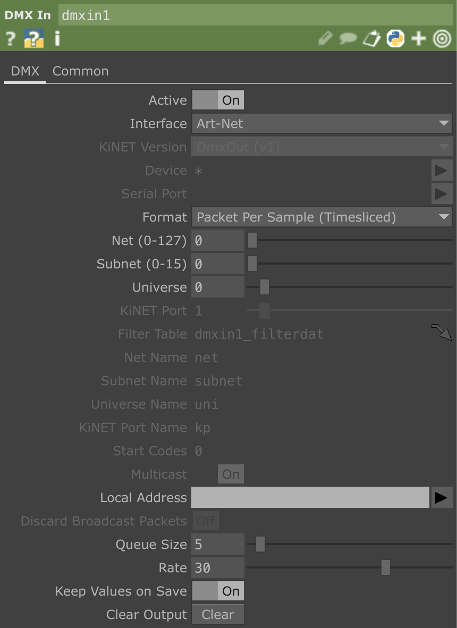This screenshot has width=457, height=628.
Task: Open the Format dropdown
Action: point(322,217)
